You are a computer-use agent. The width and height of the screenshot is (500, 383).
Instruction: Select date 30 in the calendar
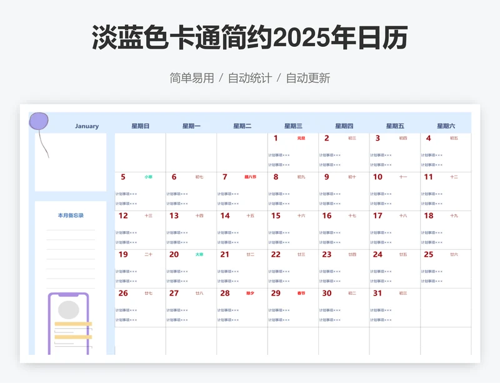point(326,294)
